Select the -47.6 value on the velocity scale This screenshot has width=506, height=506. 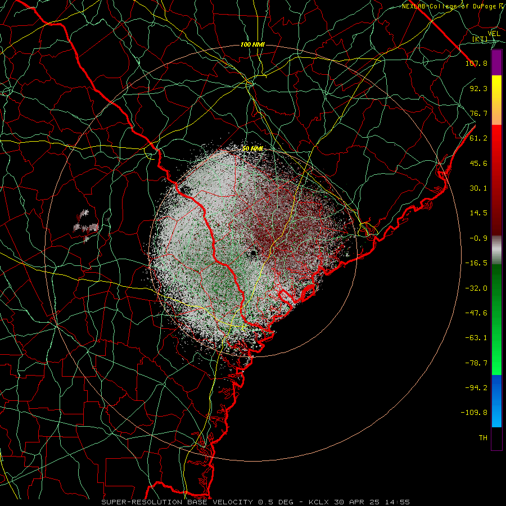point(476,313)
